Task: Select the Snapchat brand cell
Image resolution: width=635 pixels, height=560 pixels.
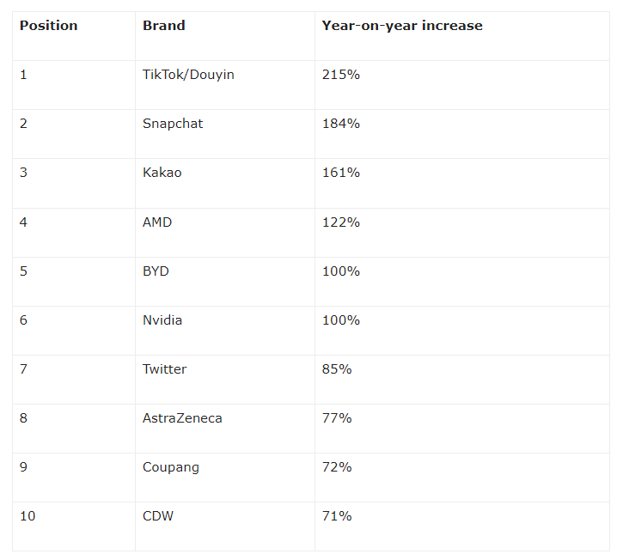Action: 173,124
